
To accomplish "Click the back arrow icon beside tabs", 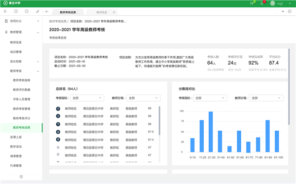I will pos(47,12).
